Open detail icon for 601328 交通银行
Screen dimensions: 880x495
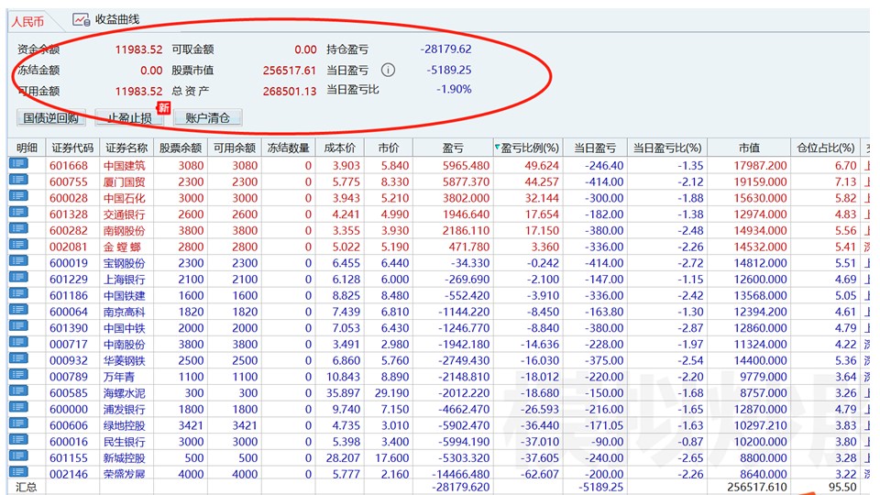[18, 213]
